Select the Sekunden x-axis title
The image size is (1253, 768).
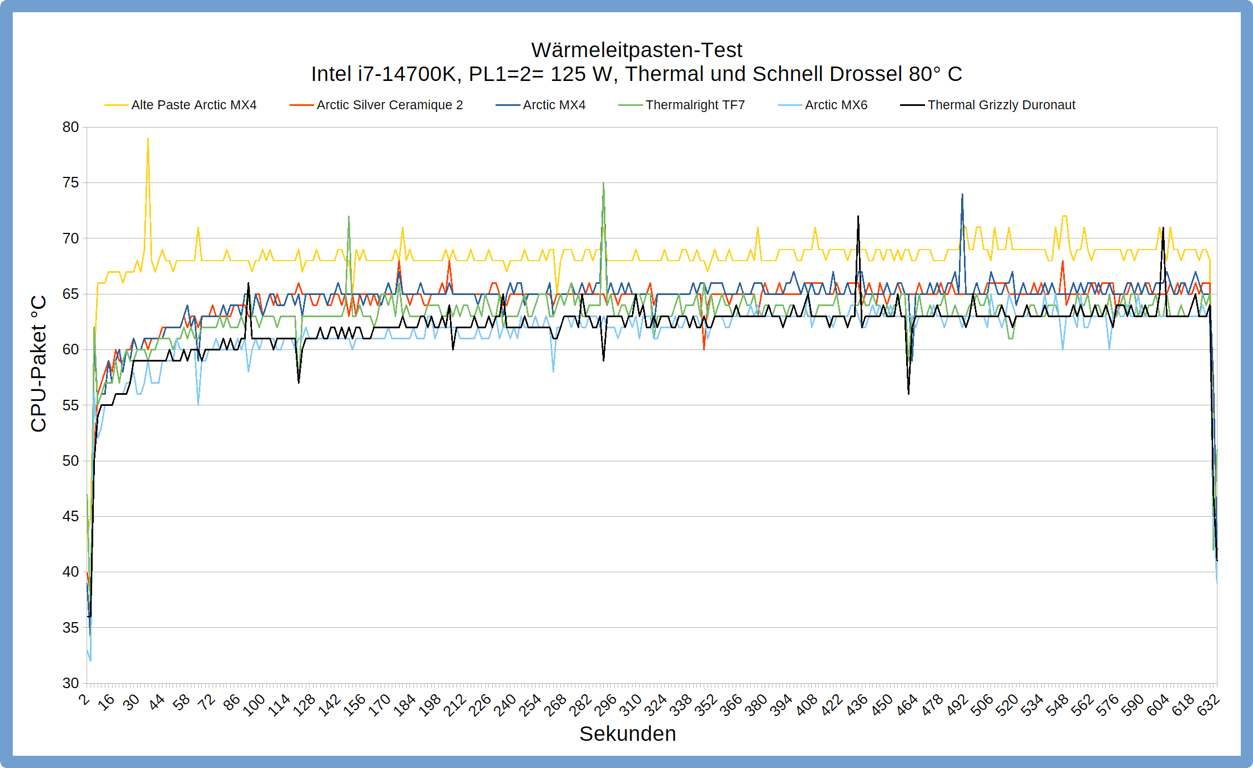tap(628, 734)
